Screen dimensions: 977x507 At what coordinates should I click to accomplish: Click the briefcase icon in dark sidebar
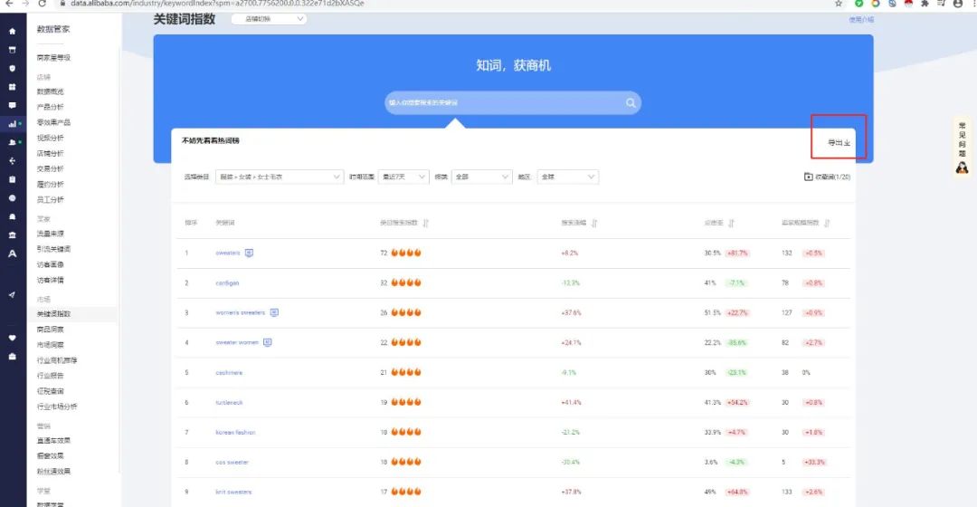tap(12, 357)
